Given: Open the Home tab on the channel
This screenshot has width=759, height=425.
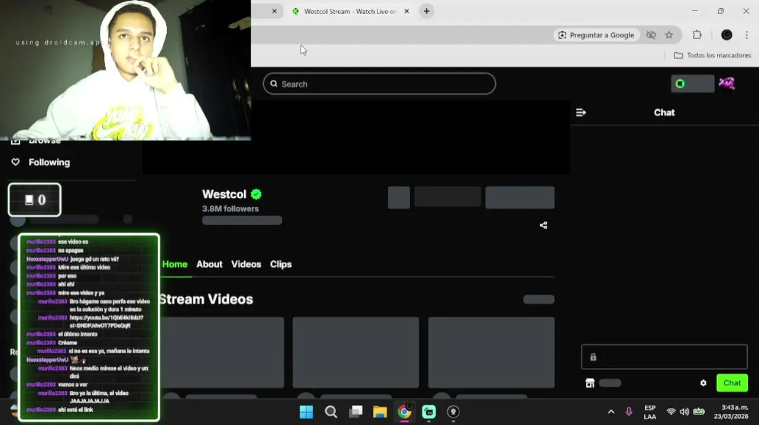Looking at the screenshot, I should pos(174,264).
